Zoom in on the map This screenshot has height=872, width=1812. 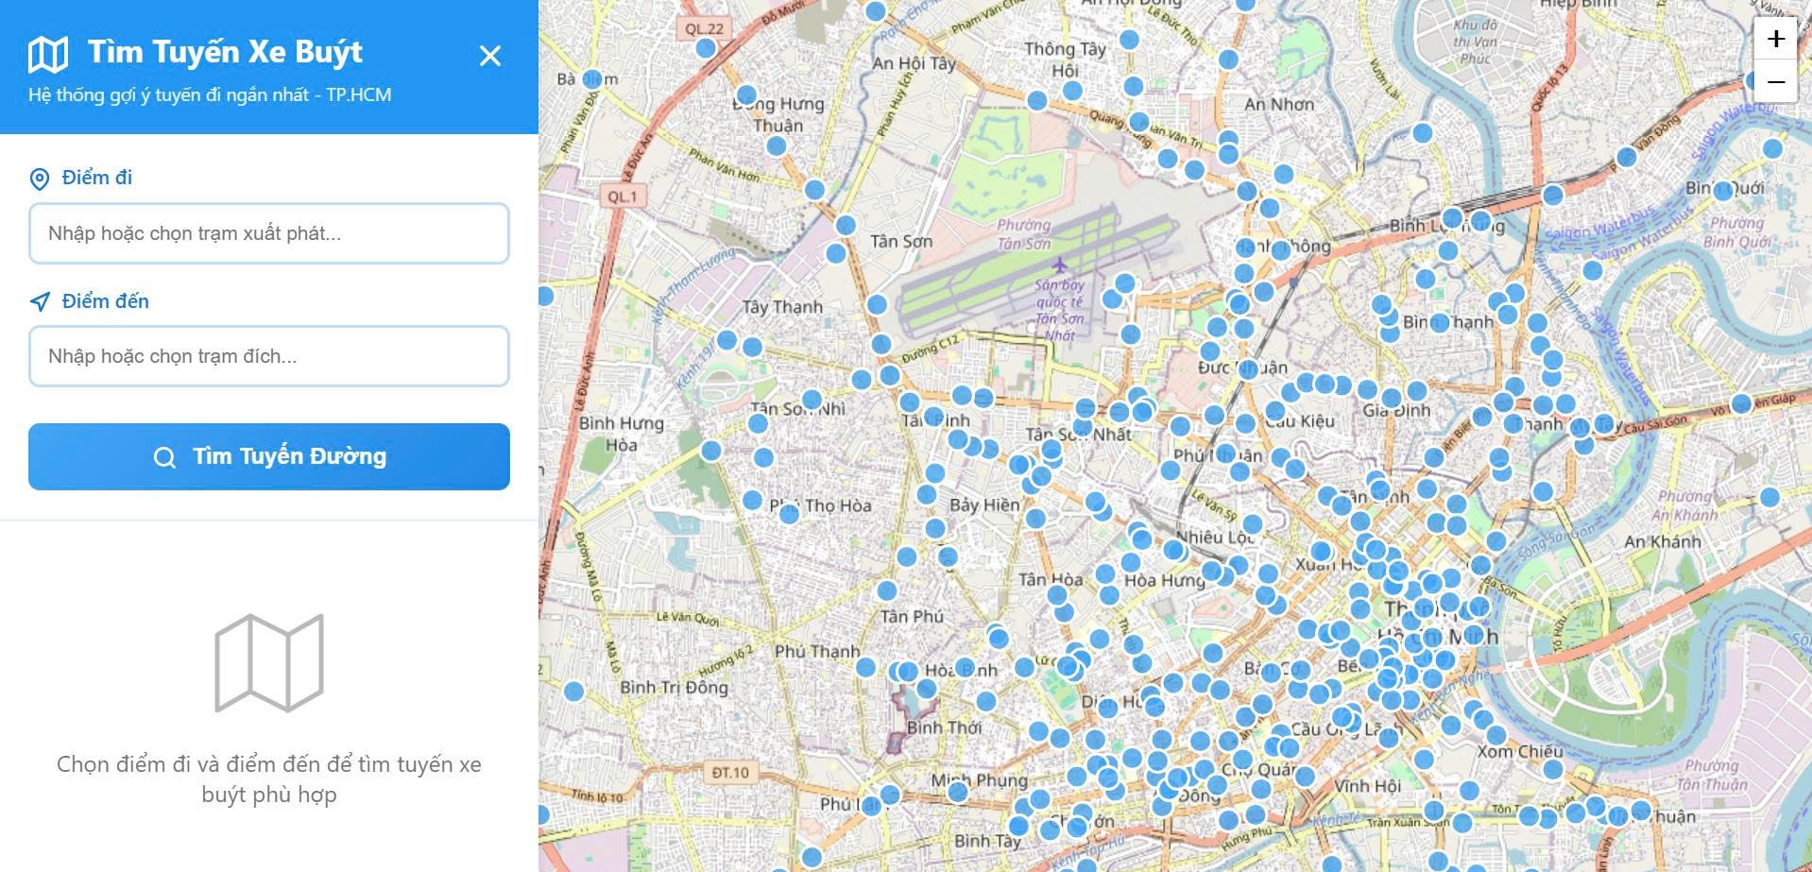point(1776,39)
